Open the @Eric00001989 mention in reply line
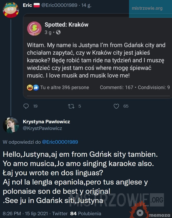Viewport: 172px width, 218px height. 60,142
